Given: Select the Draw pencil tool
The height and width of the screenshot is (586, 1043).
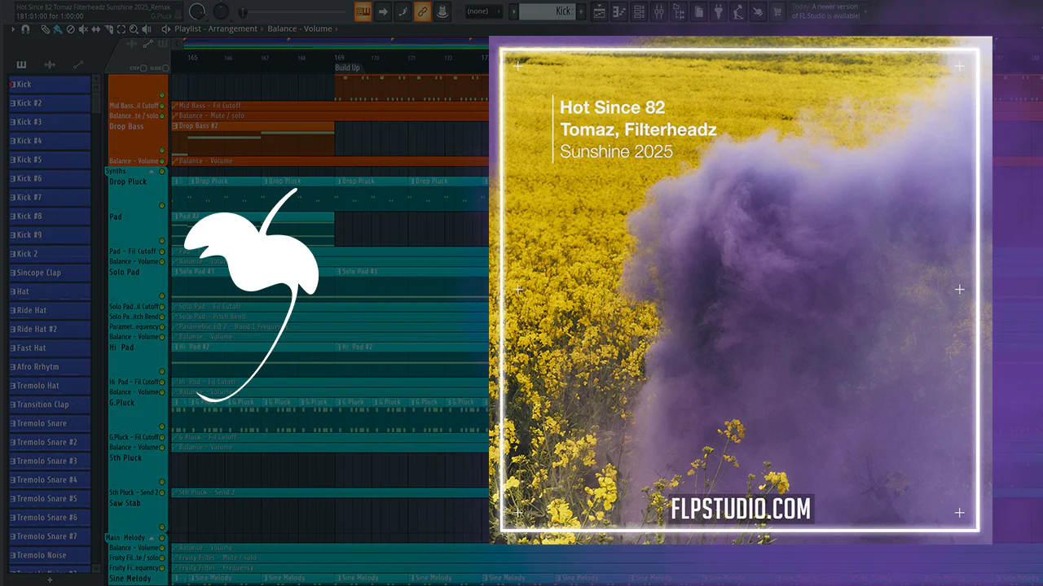Looking at the screenshot, I should pyautogui.click(x=46, y=29).
